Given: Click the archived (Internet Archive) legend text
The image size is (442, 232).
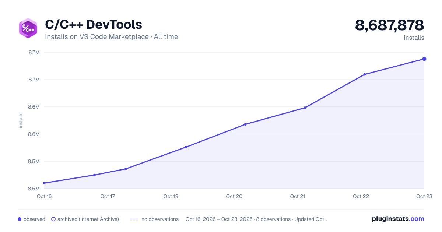Looking at the screenshot, I should (88, 219).
